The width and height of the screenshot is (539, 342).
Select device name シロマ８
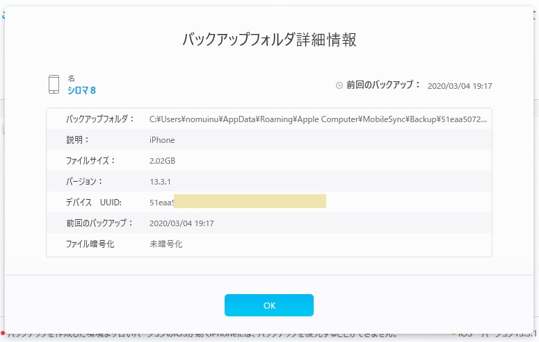click(x=81, y=90)
